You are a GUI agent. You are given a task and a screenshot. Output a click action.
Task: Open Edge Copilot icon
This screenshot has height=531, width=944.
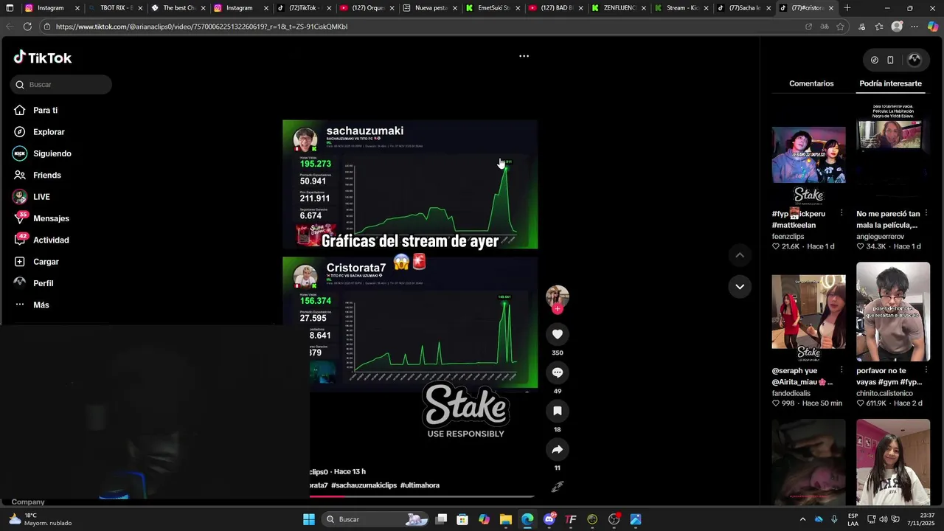[933, 27]
